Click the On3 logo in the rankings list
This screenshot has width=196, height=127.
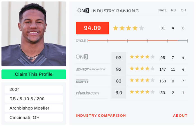pyautogui.click(x=82, y=57)
